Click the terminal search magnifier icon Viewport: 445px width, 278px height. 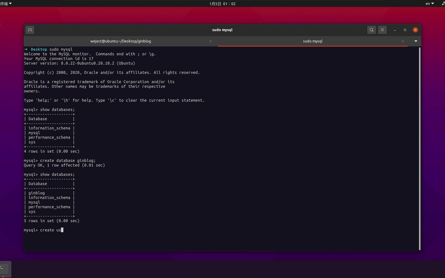tap(371, 30)
